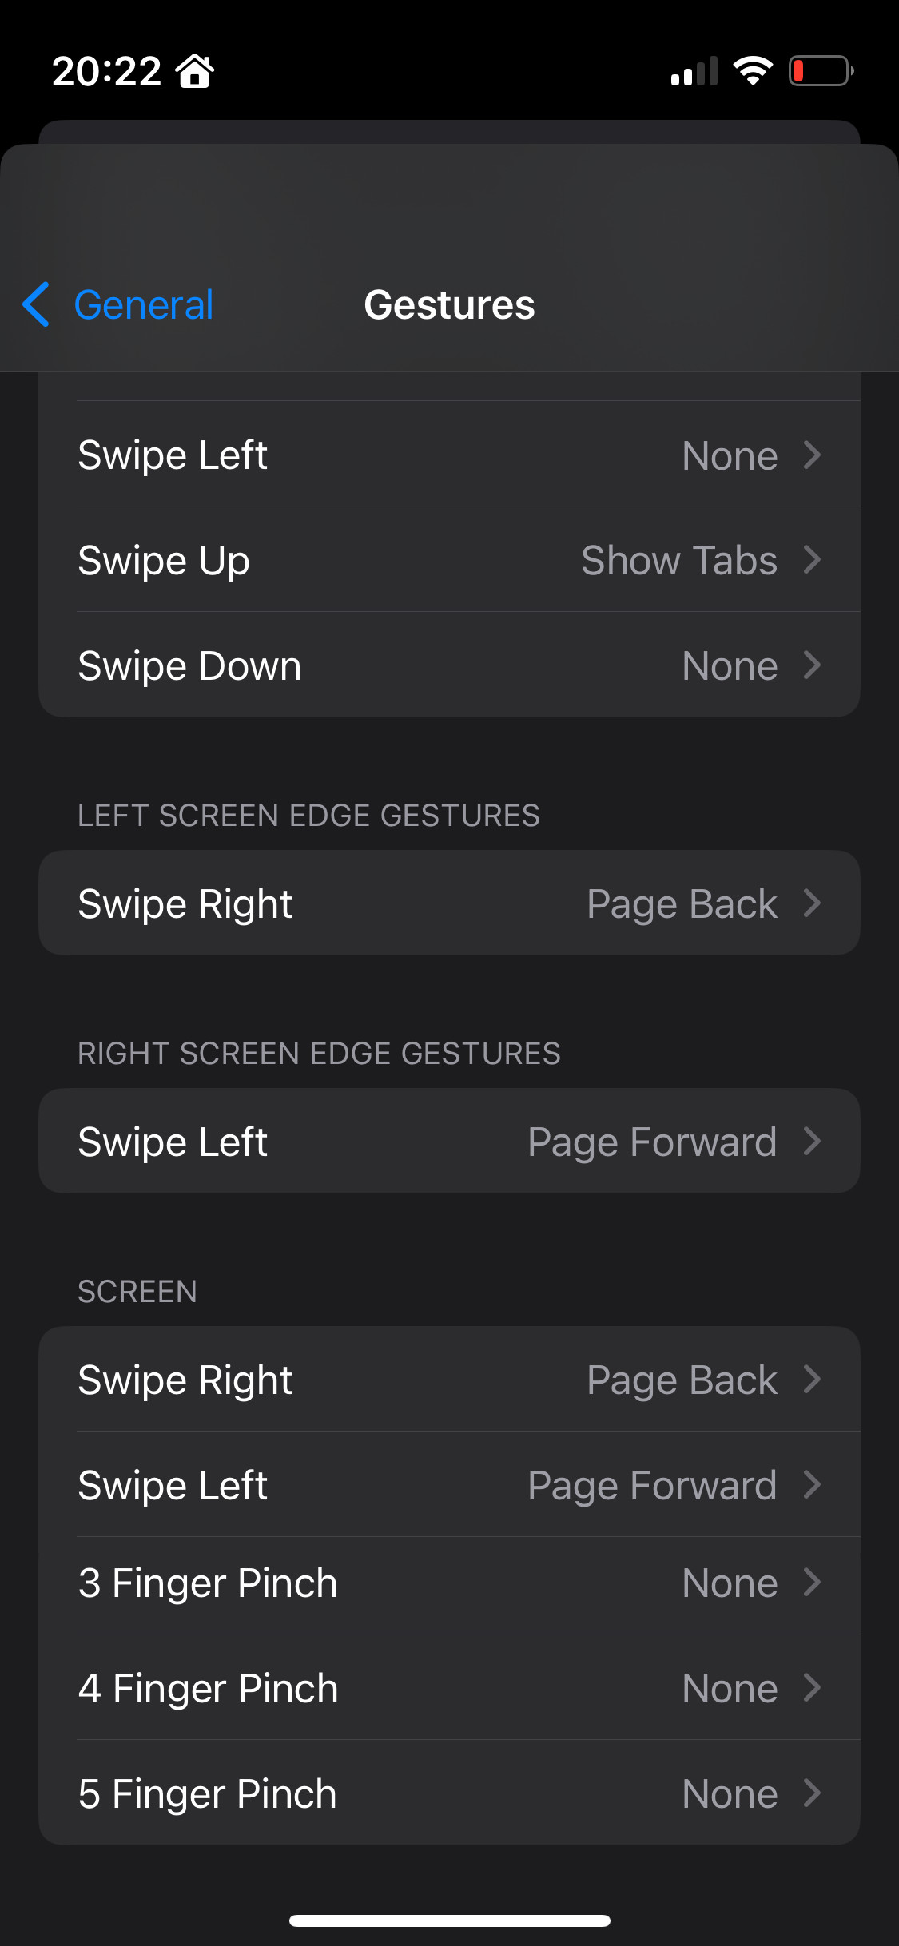Open the 3 Finger Pinch option
The width and height of the screenshot is (899, 1946).
click(449, 1583)
